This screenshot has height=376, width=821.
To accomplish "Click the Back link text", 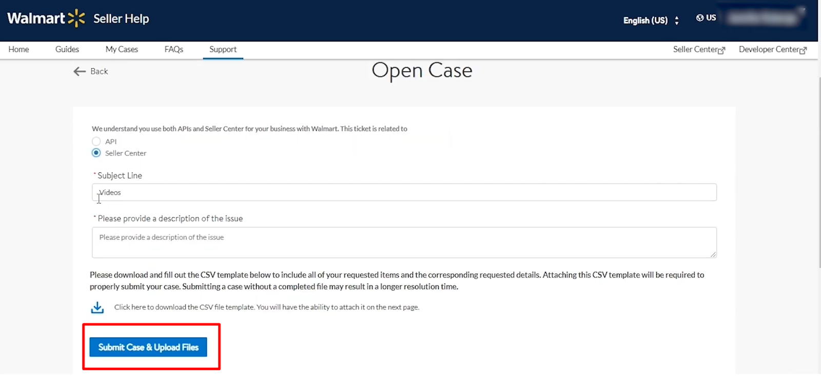I will (x=99, y=71).
